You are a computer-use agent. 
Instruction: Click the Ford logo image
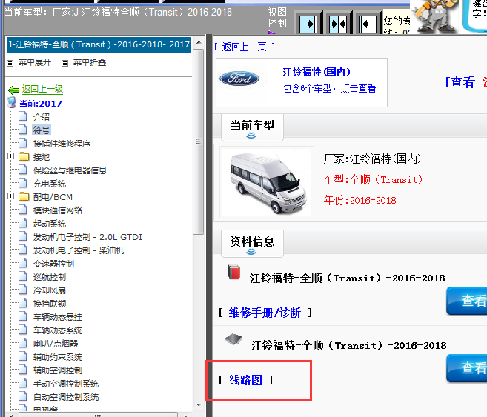pos(239,79)
